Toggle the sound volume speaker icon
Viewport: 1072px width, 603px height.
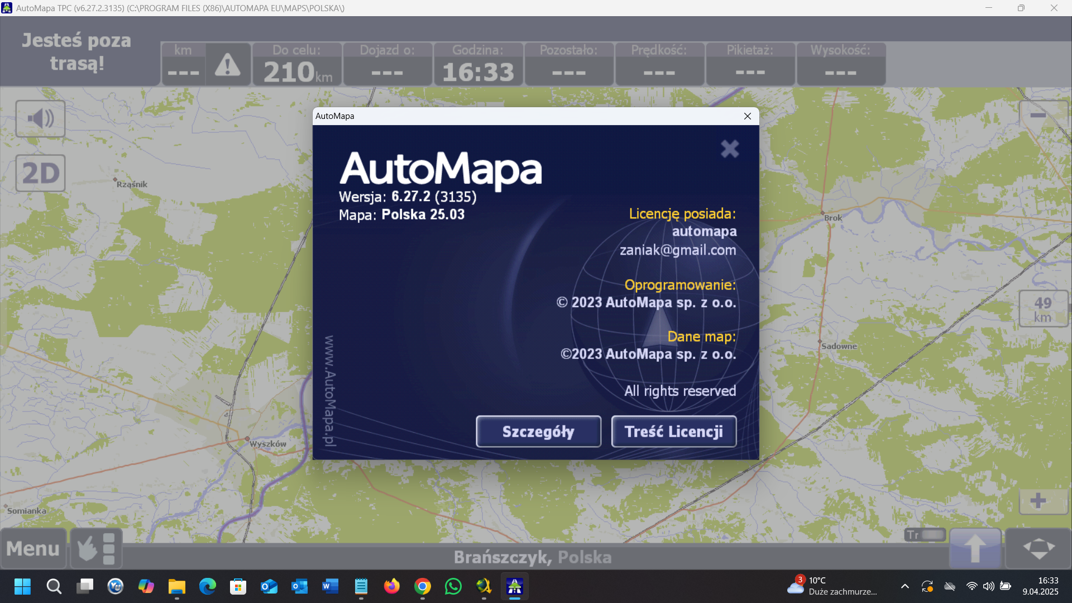40,118
